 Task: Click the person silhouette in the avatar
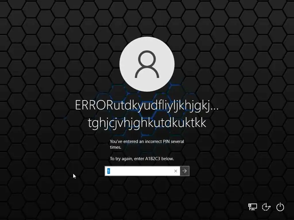(x=147, y=64)
